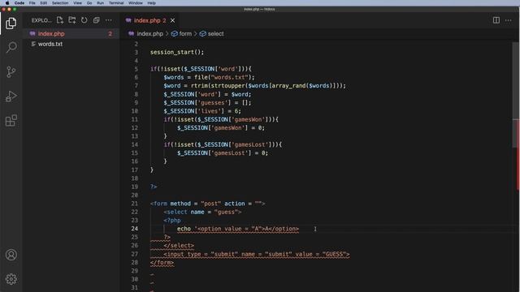Click the $_SESSION['gamesWon'] = 0 line

click(221, 128)
